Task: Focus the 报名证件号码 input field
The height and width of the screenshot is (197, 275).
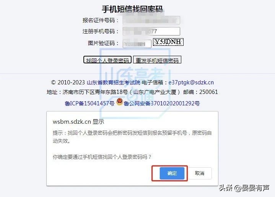Action: click(151, 20)
